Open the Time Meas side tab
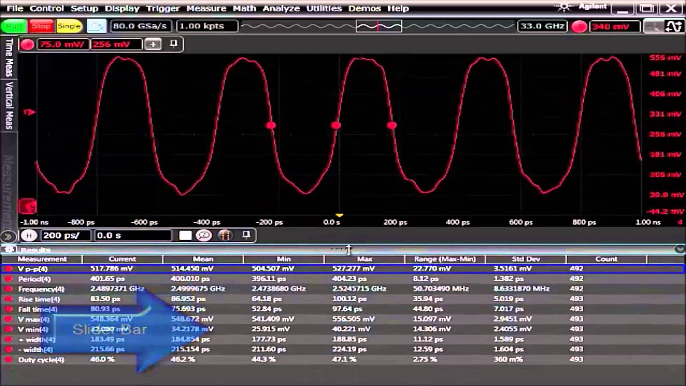Viewport: 686px width, 386px height. pyautogui.click(x=9, y=57)
